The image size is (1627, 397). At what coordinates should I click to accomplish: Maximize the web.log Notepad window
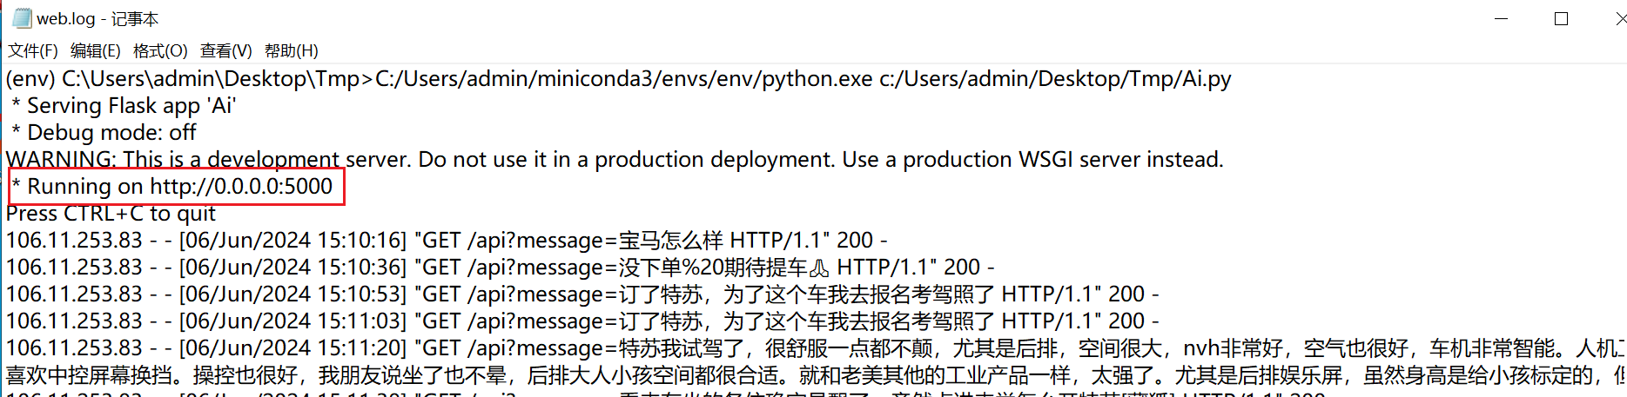coord(1561,18)
